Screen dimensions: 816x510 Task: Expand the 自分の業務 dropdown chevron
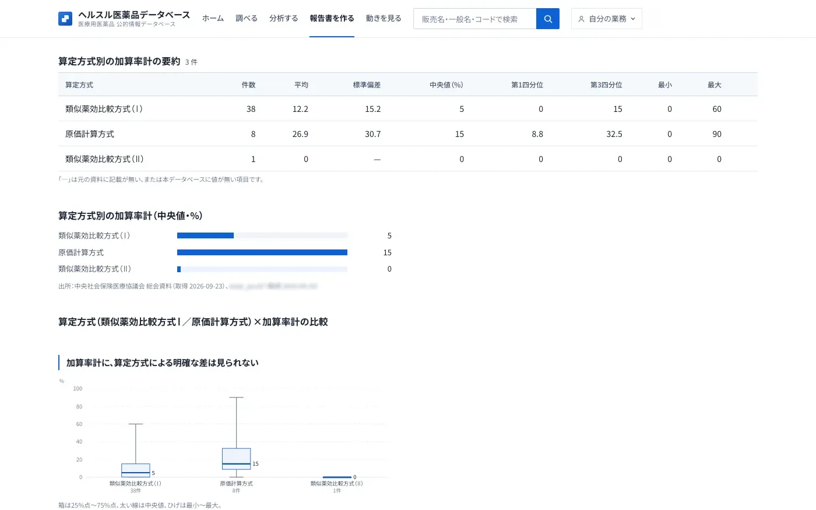pos(633,19)
